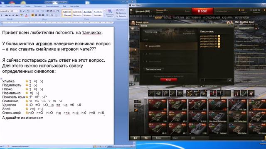This screenshot has width=266, height=149.
Task: Apply bulleted list in Word
Action: pyautogui.click(x=33, y=11)
